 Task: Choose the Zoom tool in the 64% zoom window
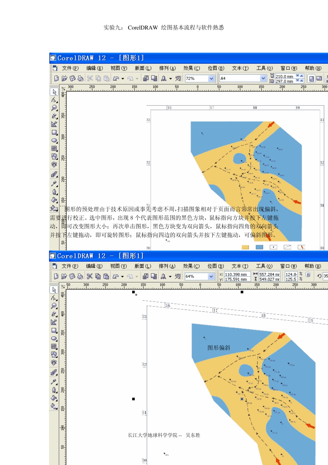(54, 306)
